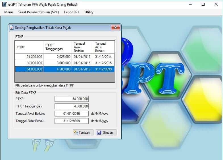This screenshot has width=223, height=160.
Task: Maximize the e-SPT main window
Action: 203,5
